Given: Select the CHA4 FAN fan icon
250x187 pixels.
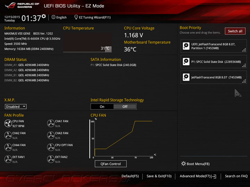Looking at the screenshot, I should pyautogui.click(x=8, y=147).
